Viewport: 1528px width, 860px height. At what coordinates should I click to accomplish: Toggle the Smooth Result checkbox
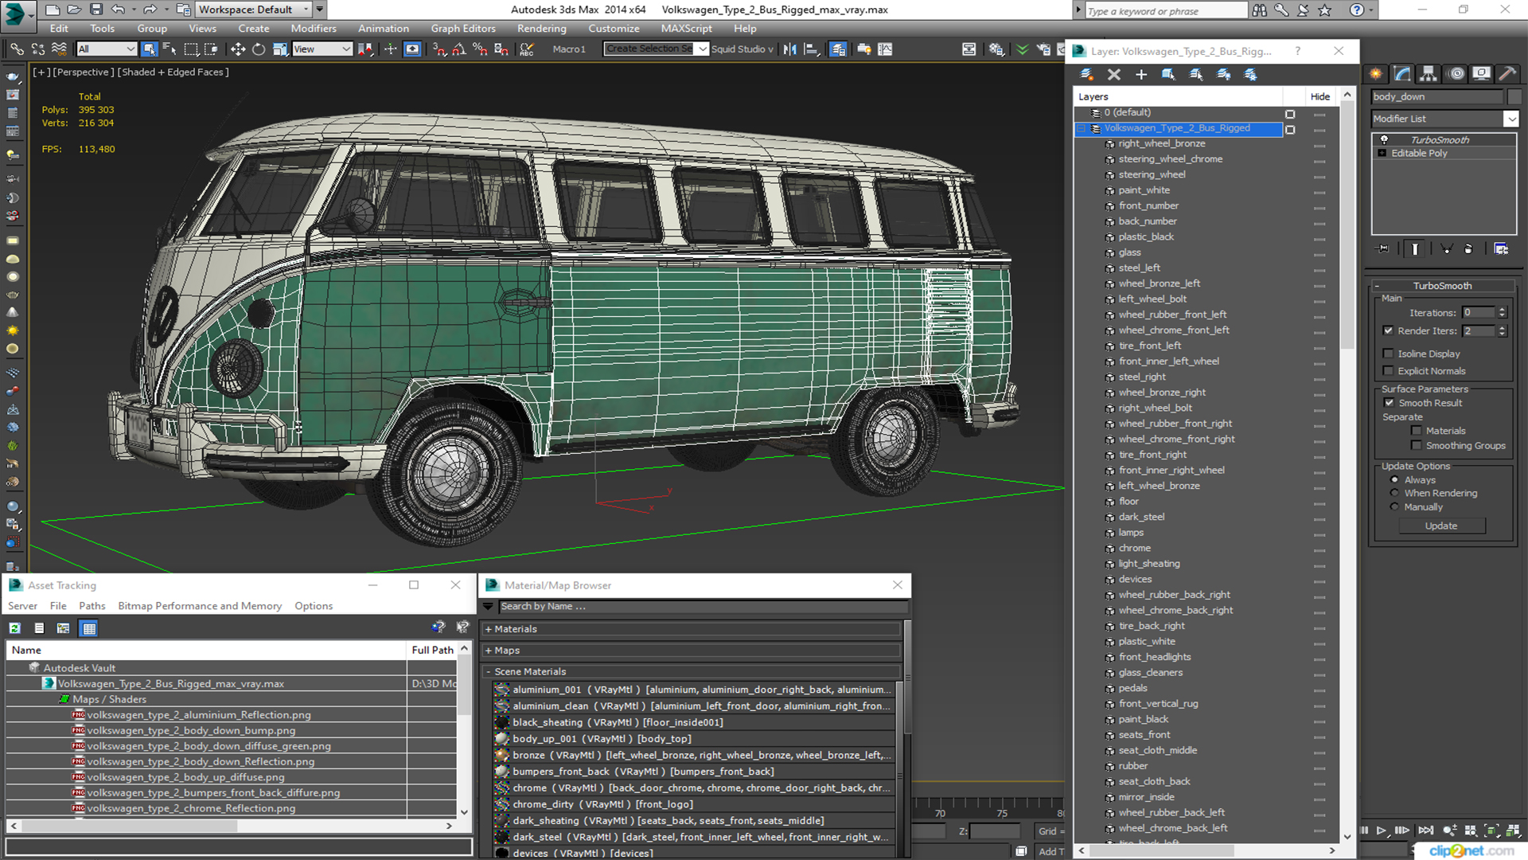(x=1390, y=403)
